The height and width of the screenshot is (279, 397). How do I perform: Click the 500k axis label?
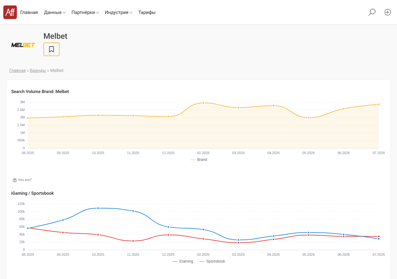21,140
